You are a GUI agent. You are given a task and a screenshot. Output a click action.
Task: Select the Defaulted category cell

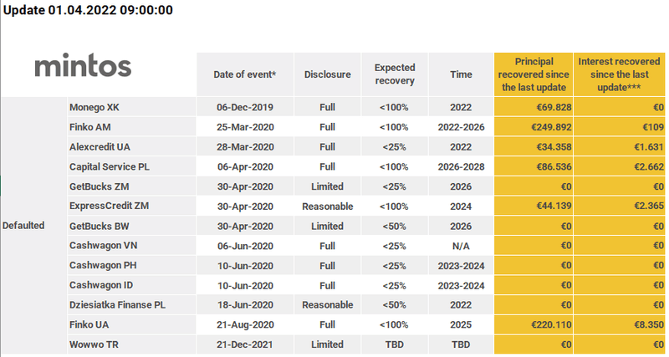23,225
